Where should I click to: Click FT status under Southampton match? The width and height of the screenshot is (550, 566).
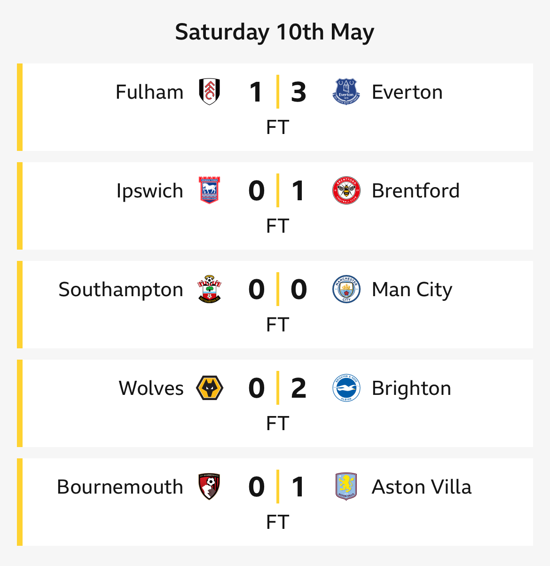tap(277, 325)
